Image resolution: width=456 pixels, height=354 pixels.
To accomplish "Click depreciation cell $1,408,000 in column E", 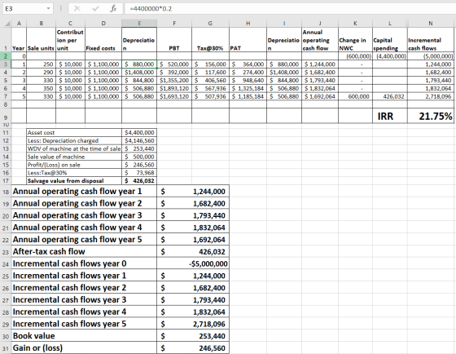I will 139,73.
